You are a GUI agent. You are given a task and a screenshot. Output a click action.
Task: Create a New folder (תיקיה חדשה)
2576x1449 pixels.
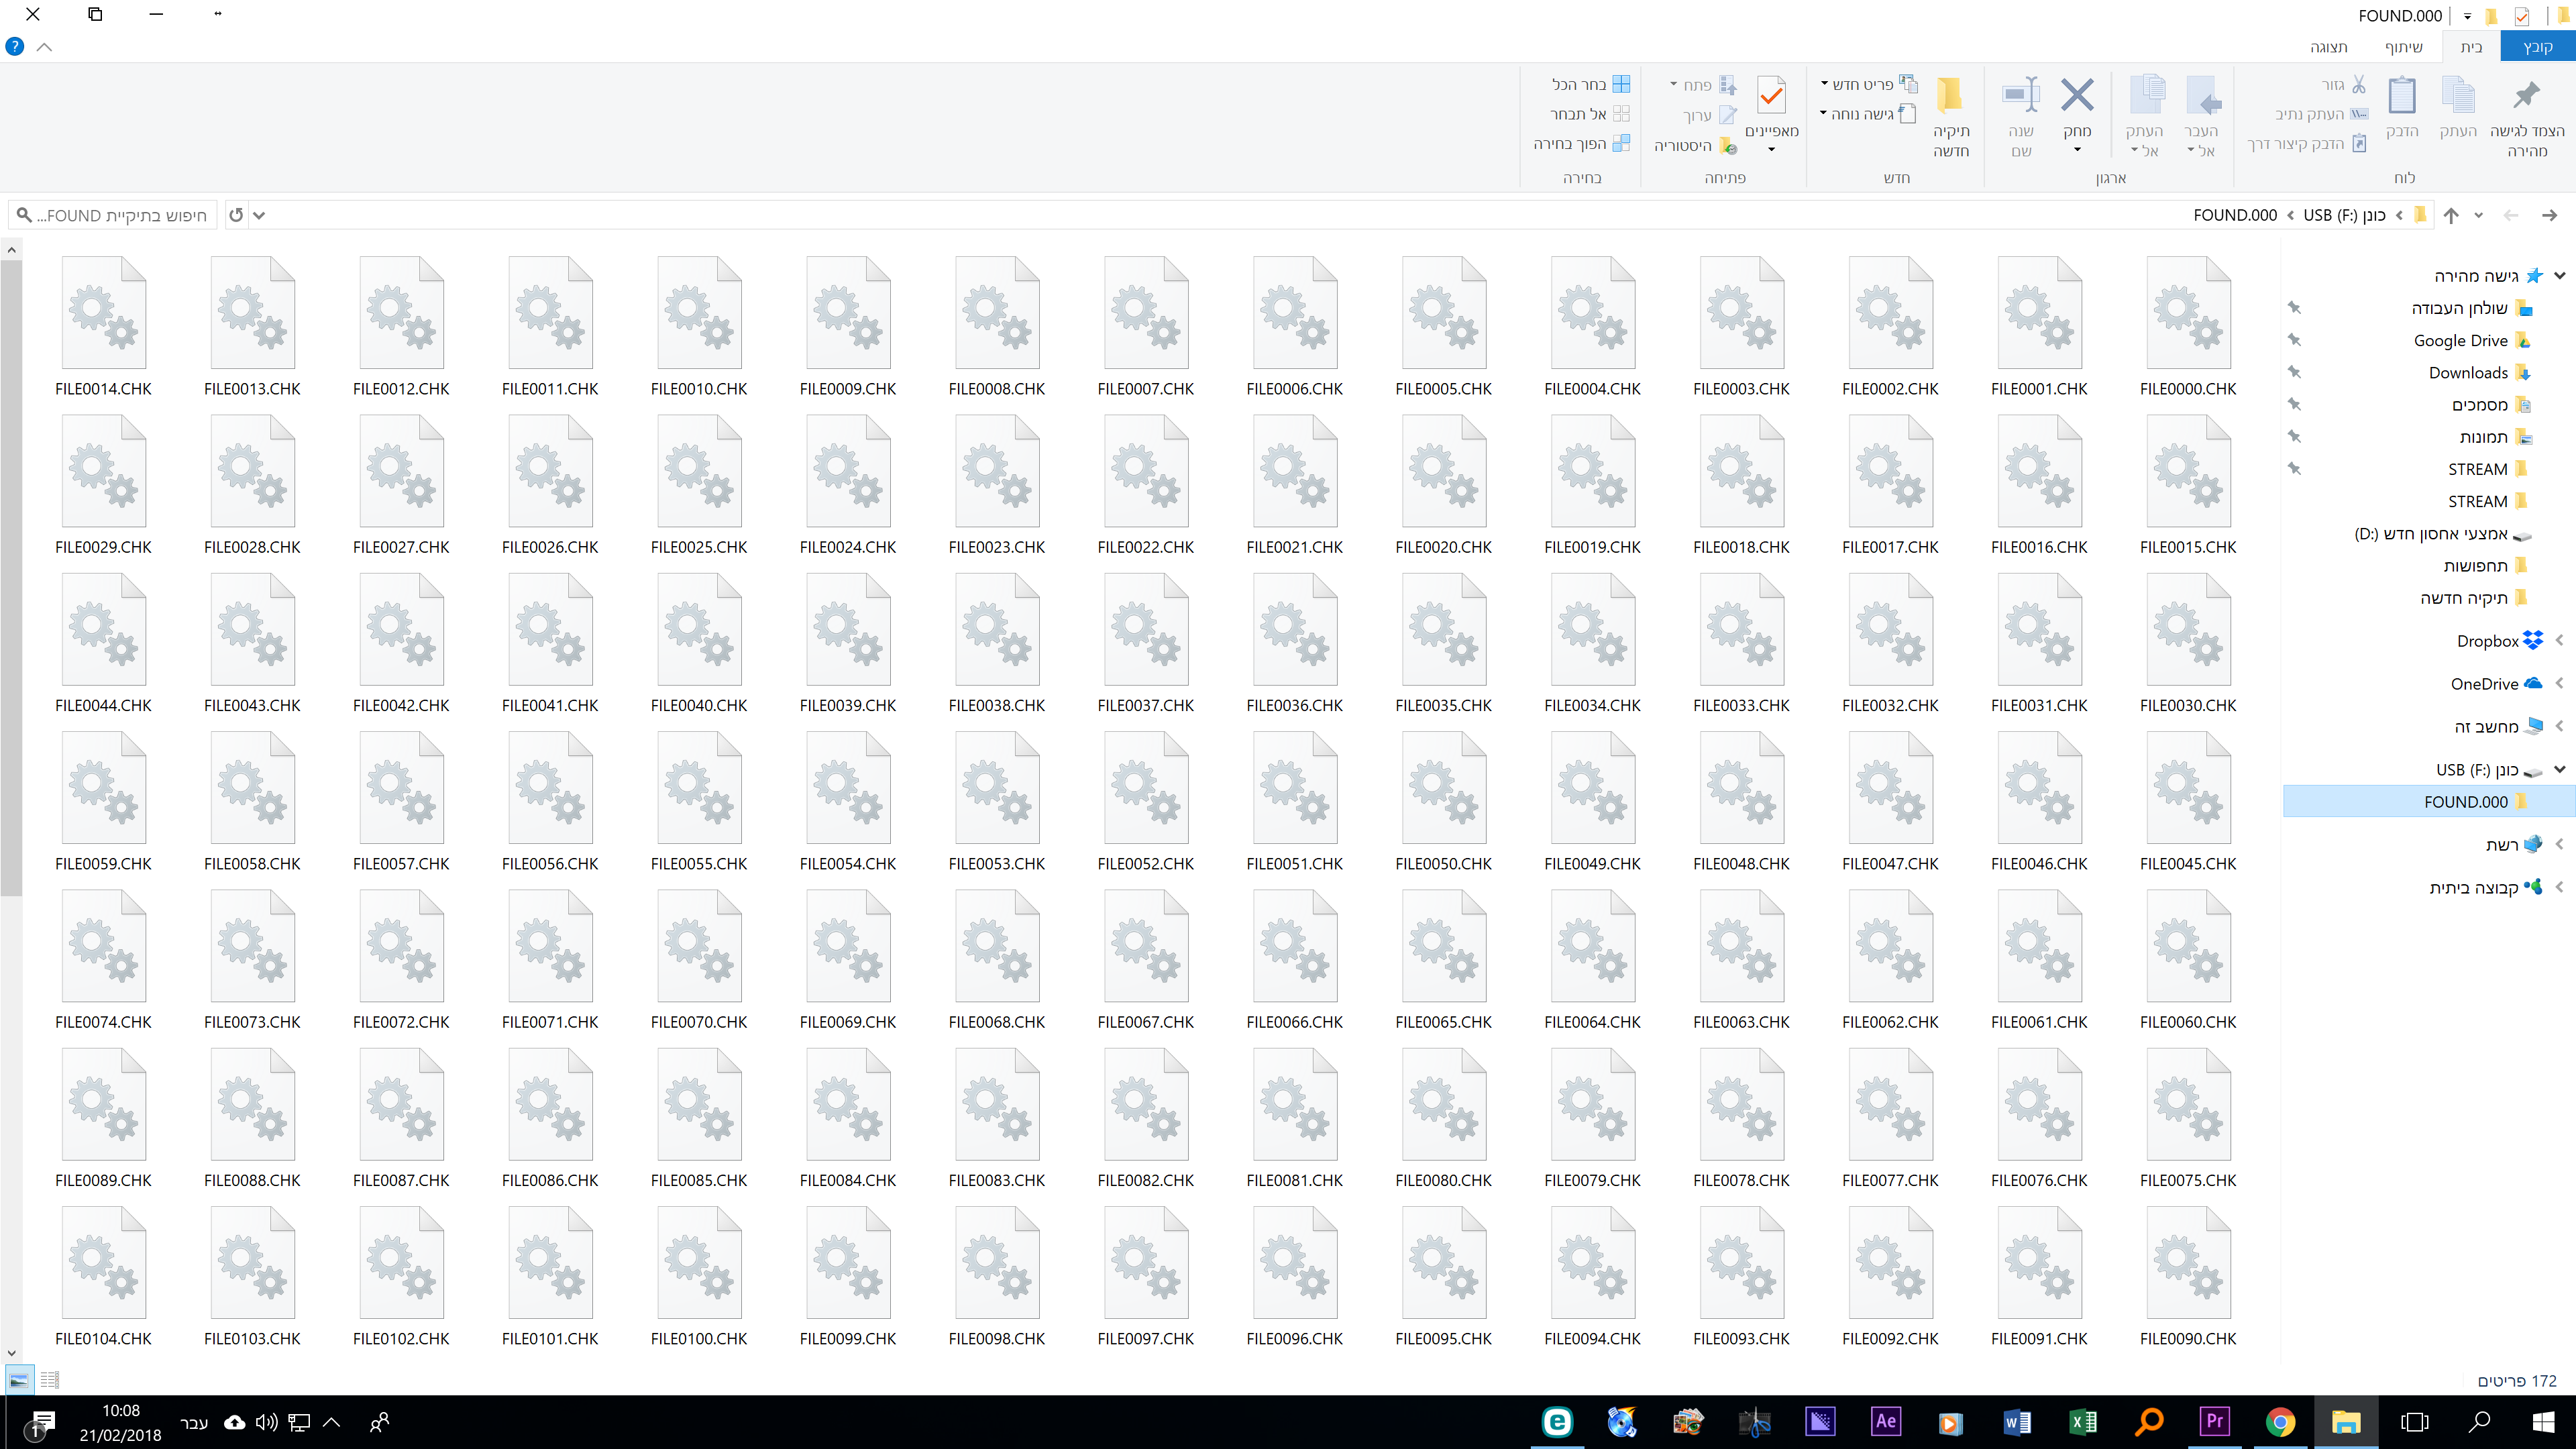[x=1950, y=116]
